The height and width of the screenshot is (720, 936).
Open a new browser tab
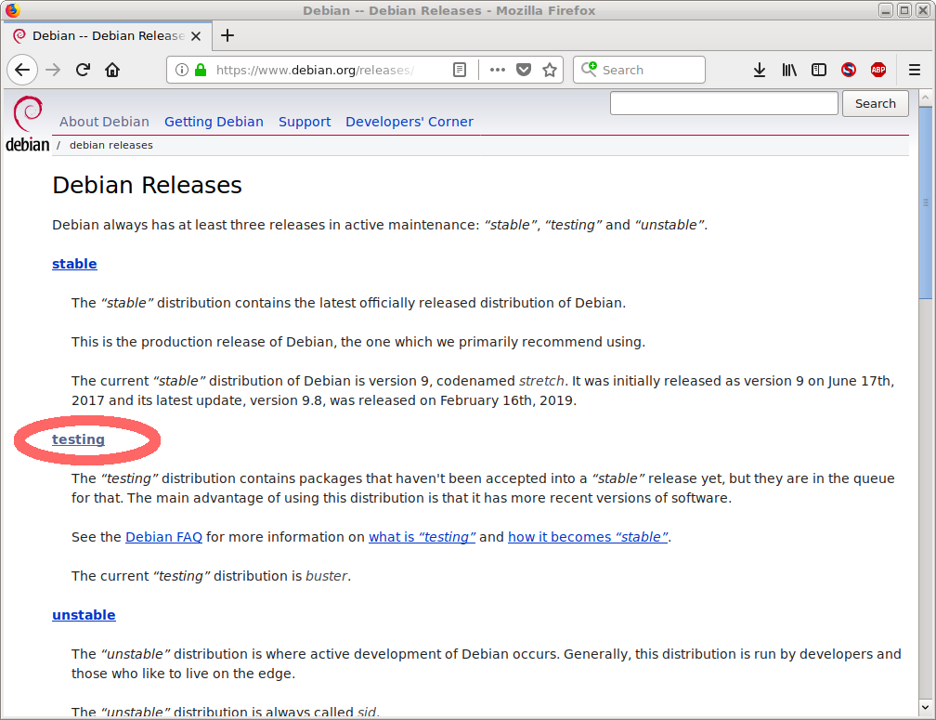(x=227, y=36)
